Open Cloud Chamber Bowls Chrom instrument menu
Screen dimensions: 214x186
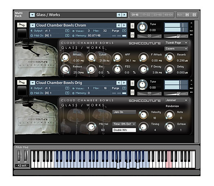32,25
